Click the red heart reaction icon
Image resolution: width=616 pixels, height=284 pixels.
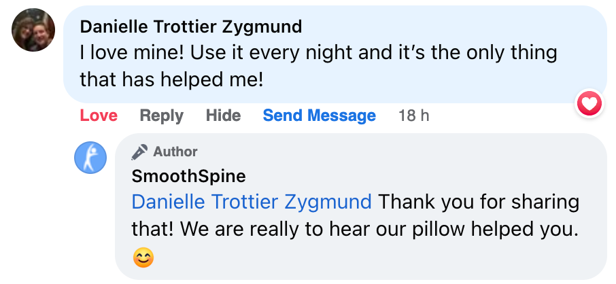click(x=589, y=104)
